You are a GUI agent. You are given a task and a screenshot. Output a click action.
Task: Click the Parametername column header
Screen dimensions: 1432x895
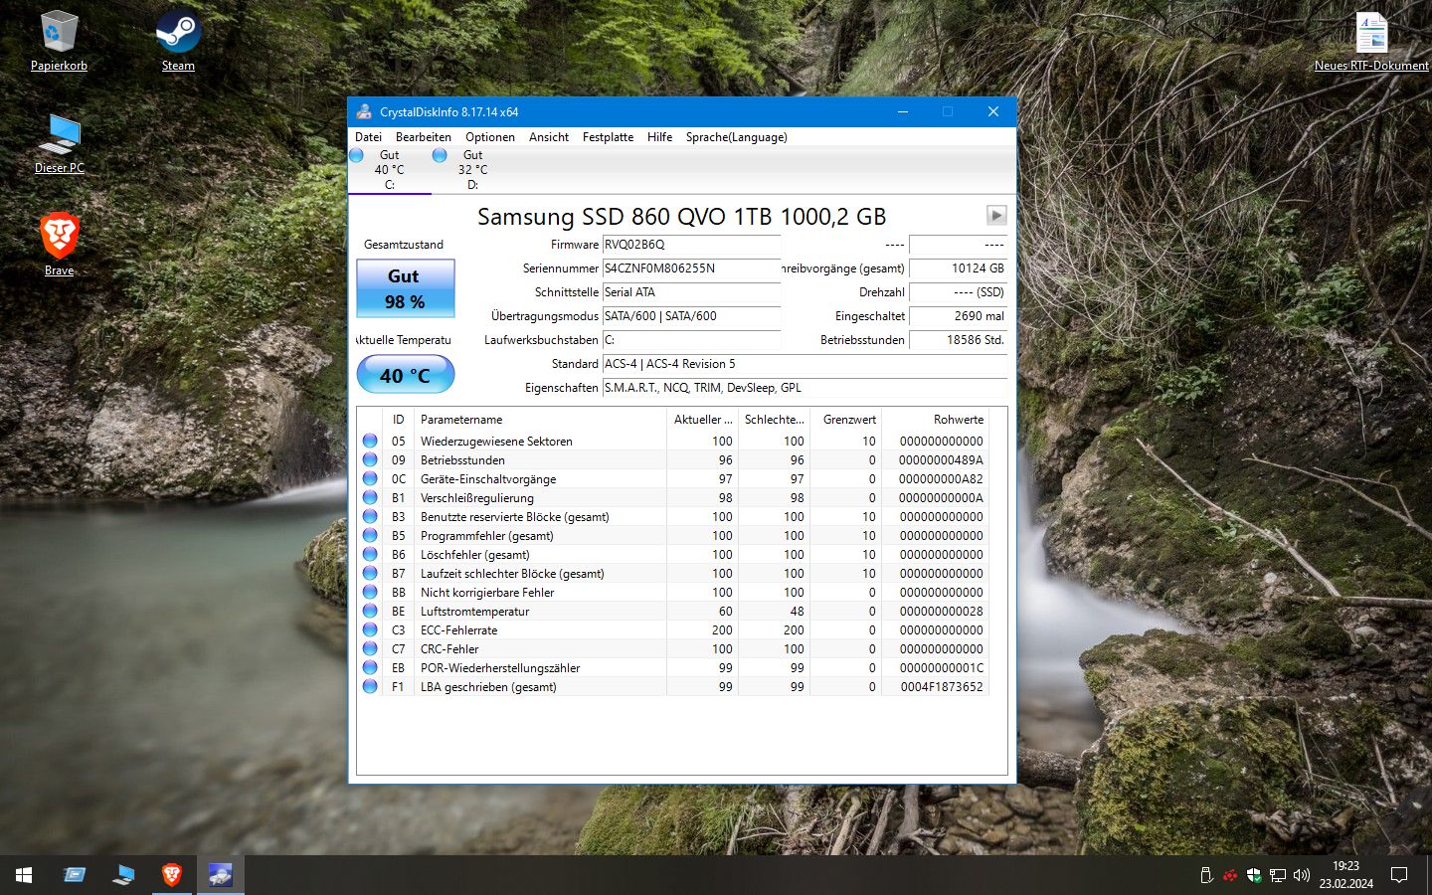[540, 420]
